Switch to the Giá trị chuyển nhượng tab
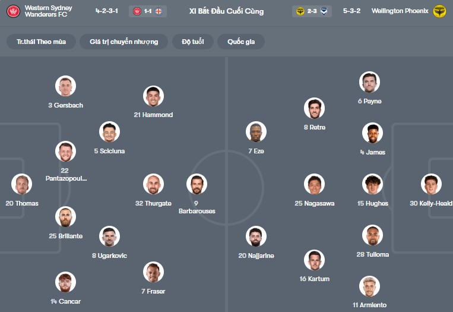Image resolution: width=453 pixels, height=312 pixels. 124,42
